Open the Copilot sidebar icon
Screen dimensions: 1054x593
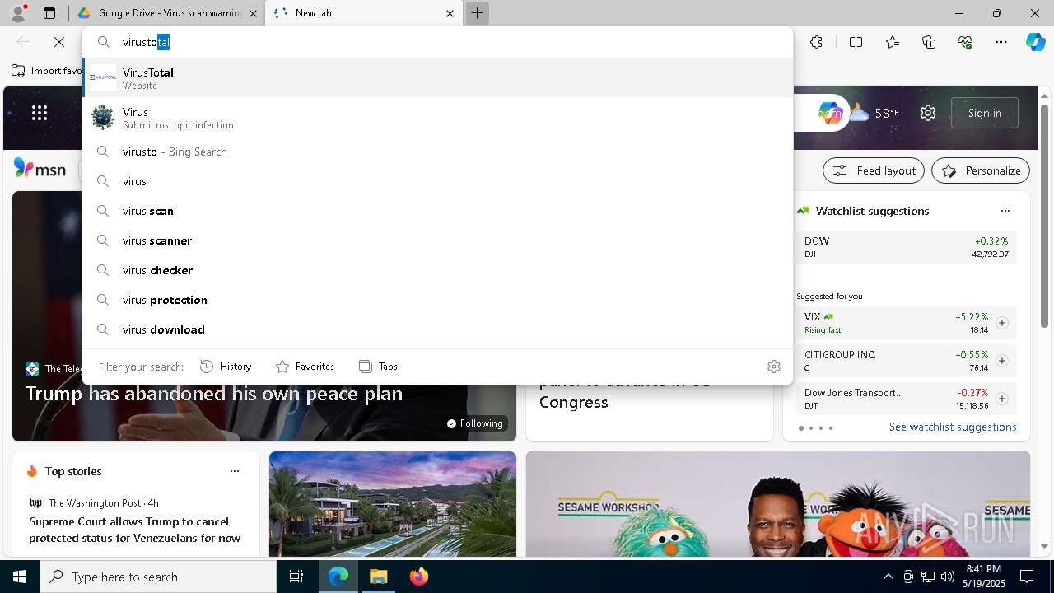[x=1035, y=42]
